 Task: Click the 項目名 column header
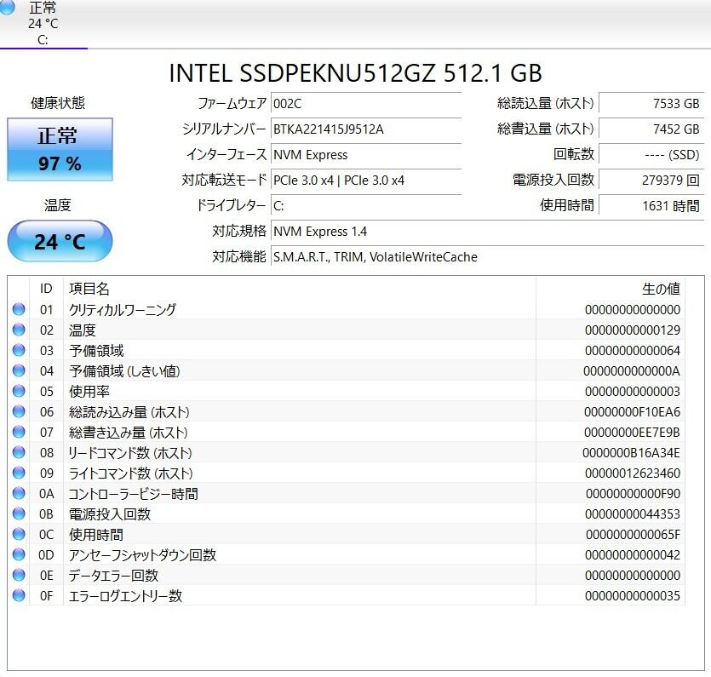tap(89, 290)
